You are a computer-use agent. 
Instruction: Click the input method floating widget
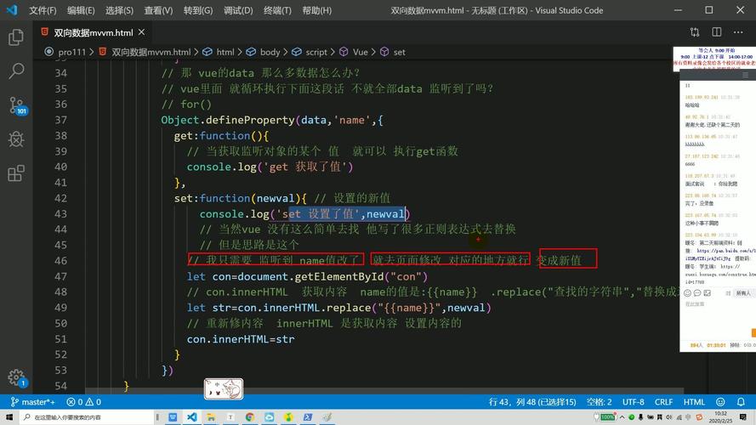(224, 388)
